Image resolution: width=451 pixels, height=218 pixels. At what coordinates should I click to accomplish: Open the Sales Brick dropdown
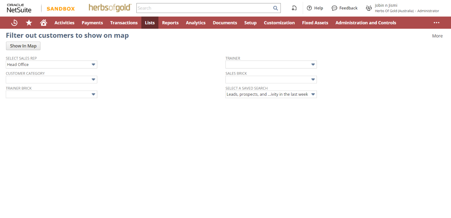click(x=313, y=79)
